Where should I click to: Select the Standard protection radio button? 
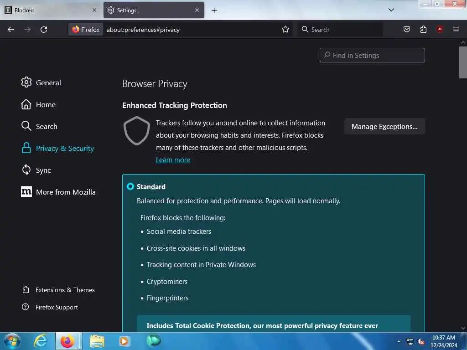pyautogui.click(x=130, y=186)
